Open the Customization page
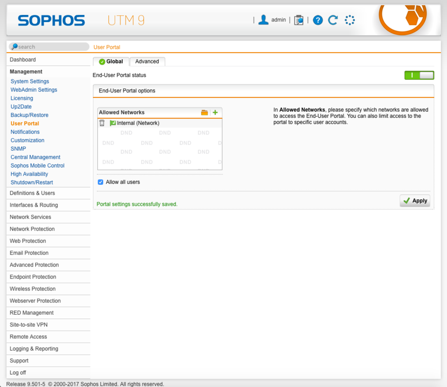Viewport: 447px width, 387px height. pos(28,140)
